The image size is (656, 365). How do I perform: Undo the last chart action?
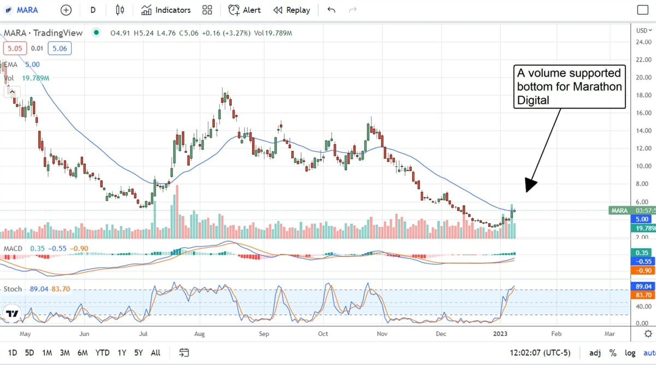point(331,10)
